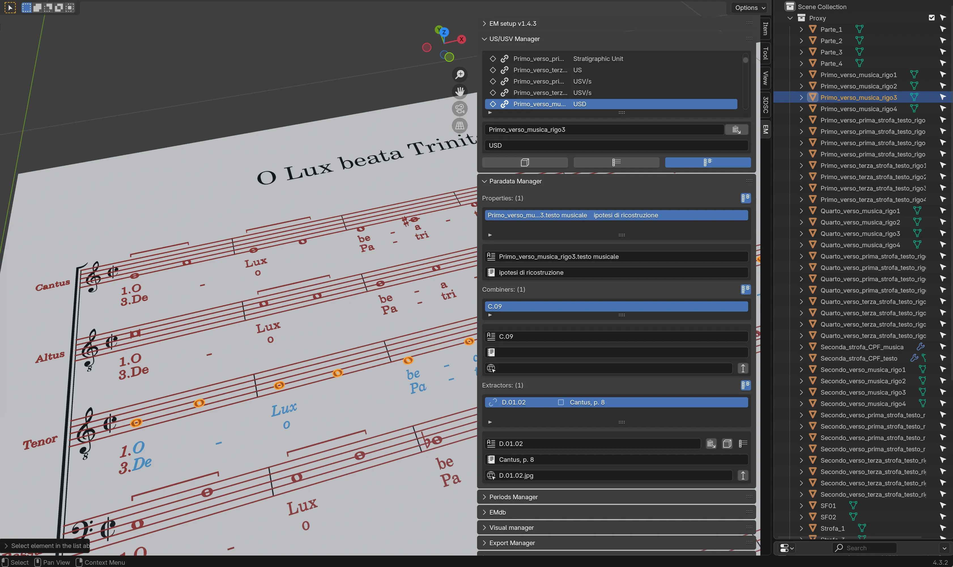Click the Cantus, p. 8 description field
The image size is (953, 567).
tap(616, 460)
